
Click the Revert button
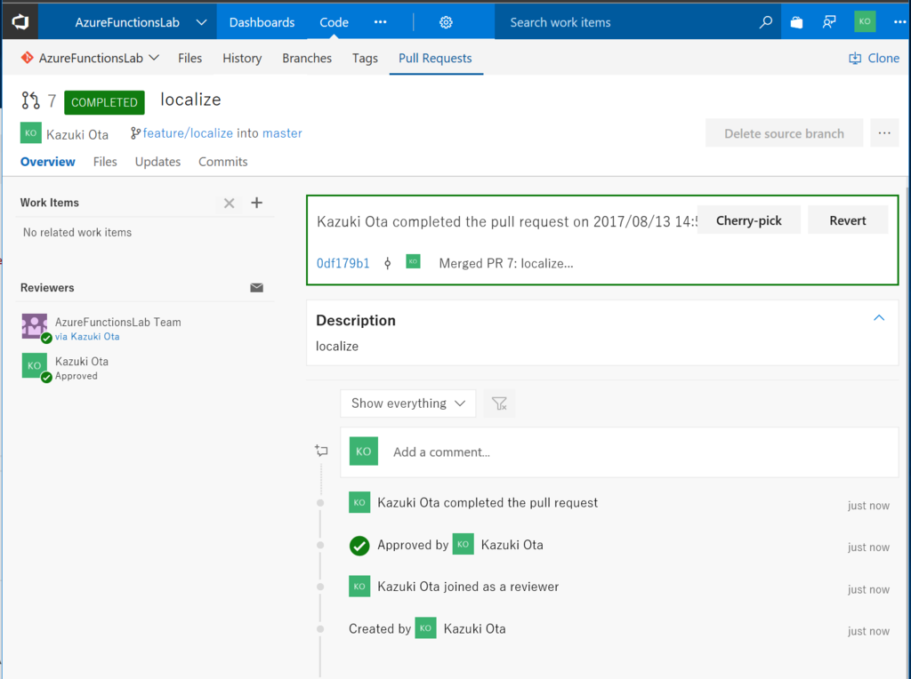click(848, 220)
